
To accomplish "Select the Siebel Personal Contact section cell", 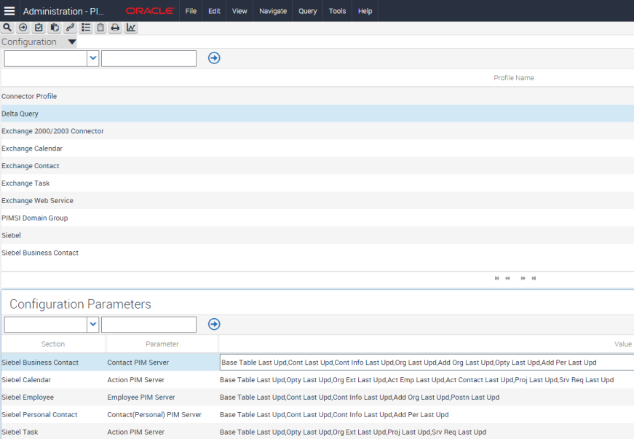I will click(53, 414).
